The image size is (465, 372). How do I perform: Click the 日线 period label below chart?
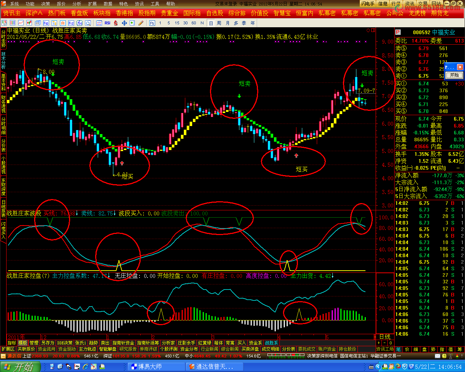tap(385, 337)
